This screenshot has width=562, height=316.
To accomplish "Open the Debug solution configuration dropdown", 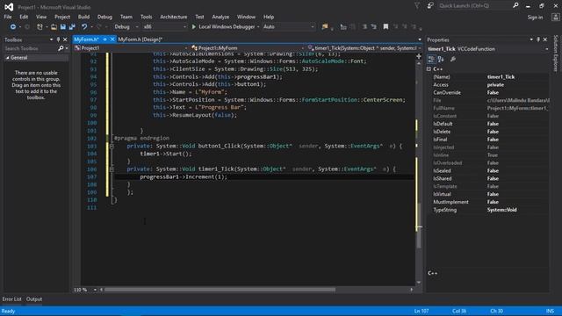I will pyautogui.click(x=126, y=27).
